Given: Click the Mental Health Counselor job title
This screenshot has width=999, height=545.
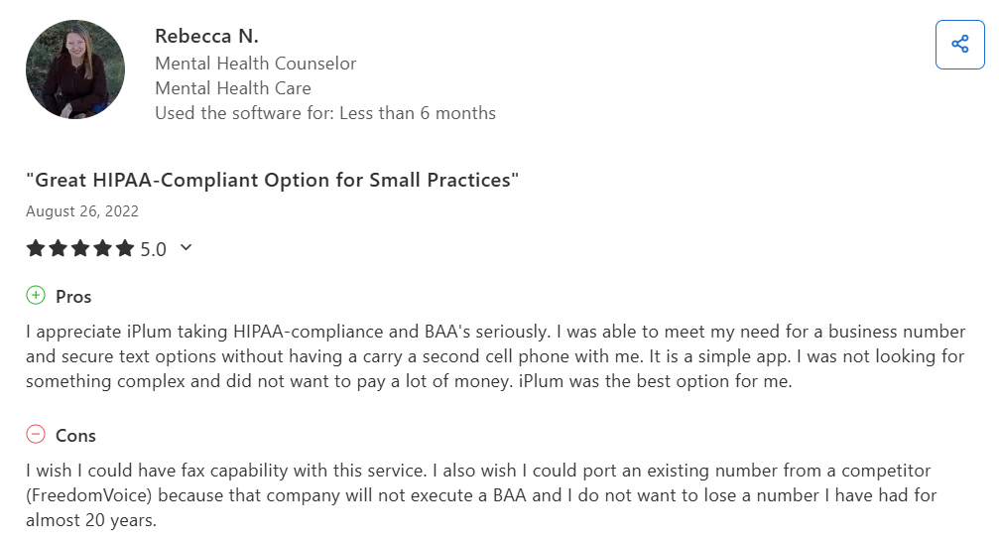Looking at the screenshot, I should click(255, 64).
